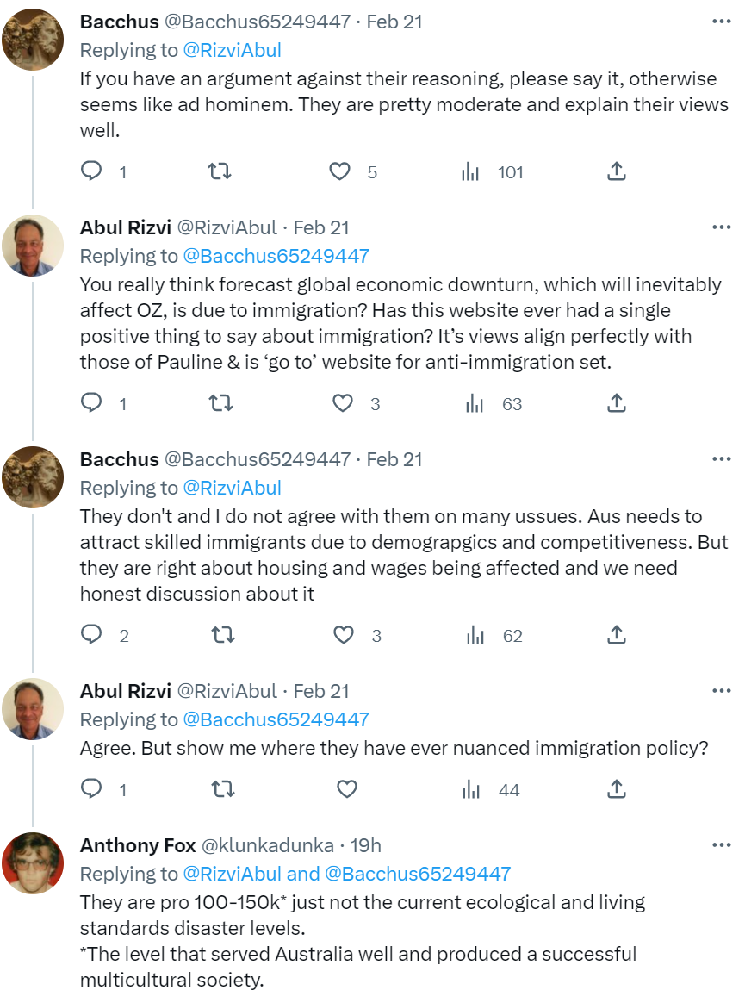Click Abul Rizvi's profile picture on the Pauline tweet

(33, 246)
